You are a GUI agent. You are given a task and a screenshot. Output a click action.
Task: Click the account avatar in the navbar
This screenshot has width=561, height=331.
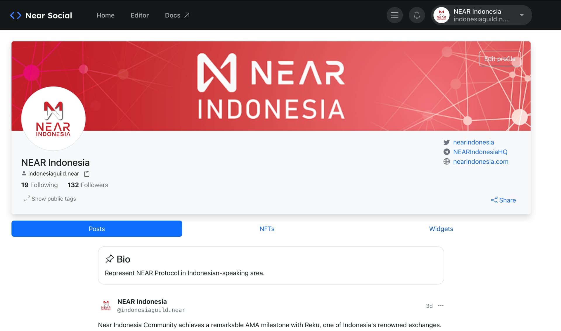tap(441, 15)
